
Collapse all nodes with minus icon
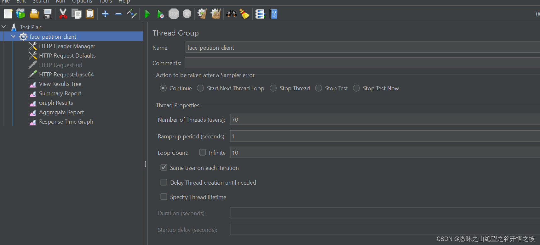(118, 14)
